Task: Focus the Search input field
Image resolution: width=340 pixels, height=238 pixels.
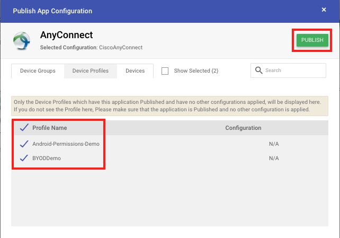Action: click(x=288, y=70)
